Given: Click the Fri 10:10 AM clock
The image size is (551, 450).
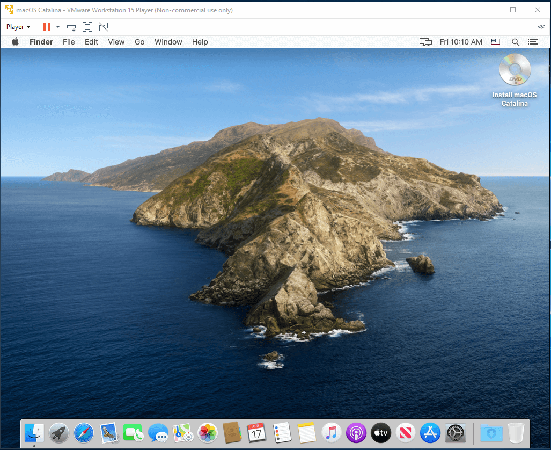Looking at the screenshot, I should point(461,42).
